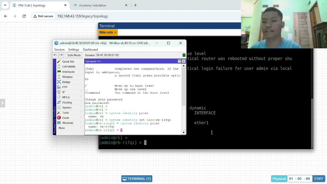Click the TERMINAL (1) button
The image size is (327, 184).
pos(137,179)
